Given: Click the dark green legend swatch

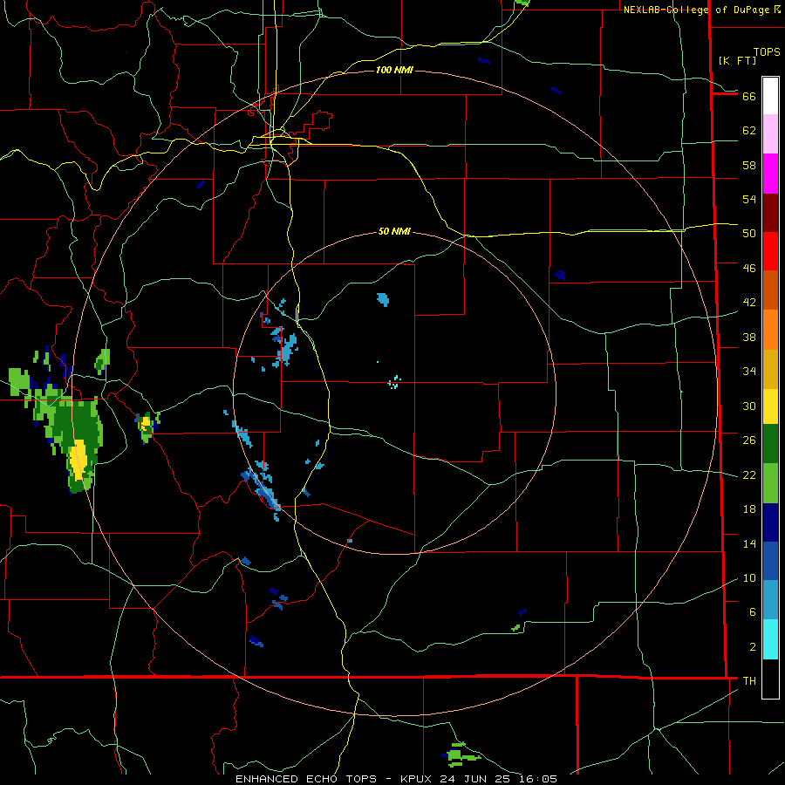Looking at the screenshot, I should 770,444.
